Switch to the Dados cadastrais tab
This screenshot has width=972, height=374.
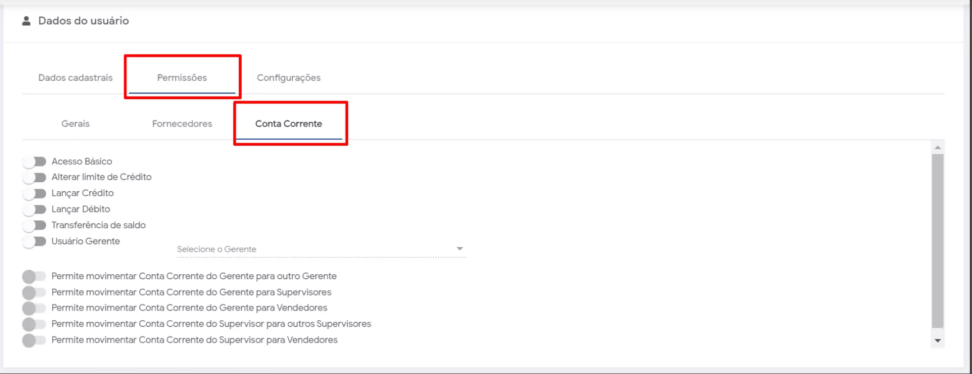tap(75, 78)
